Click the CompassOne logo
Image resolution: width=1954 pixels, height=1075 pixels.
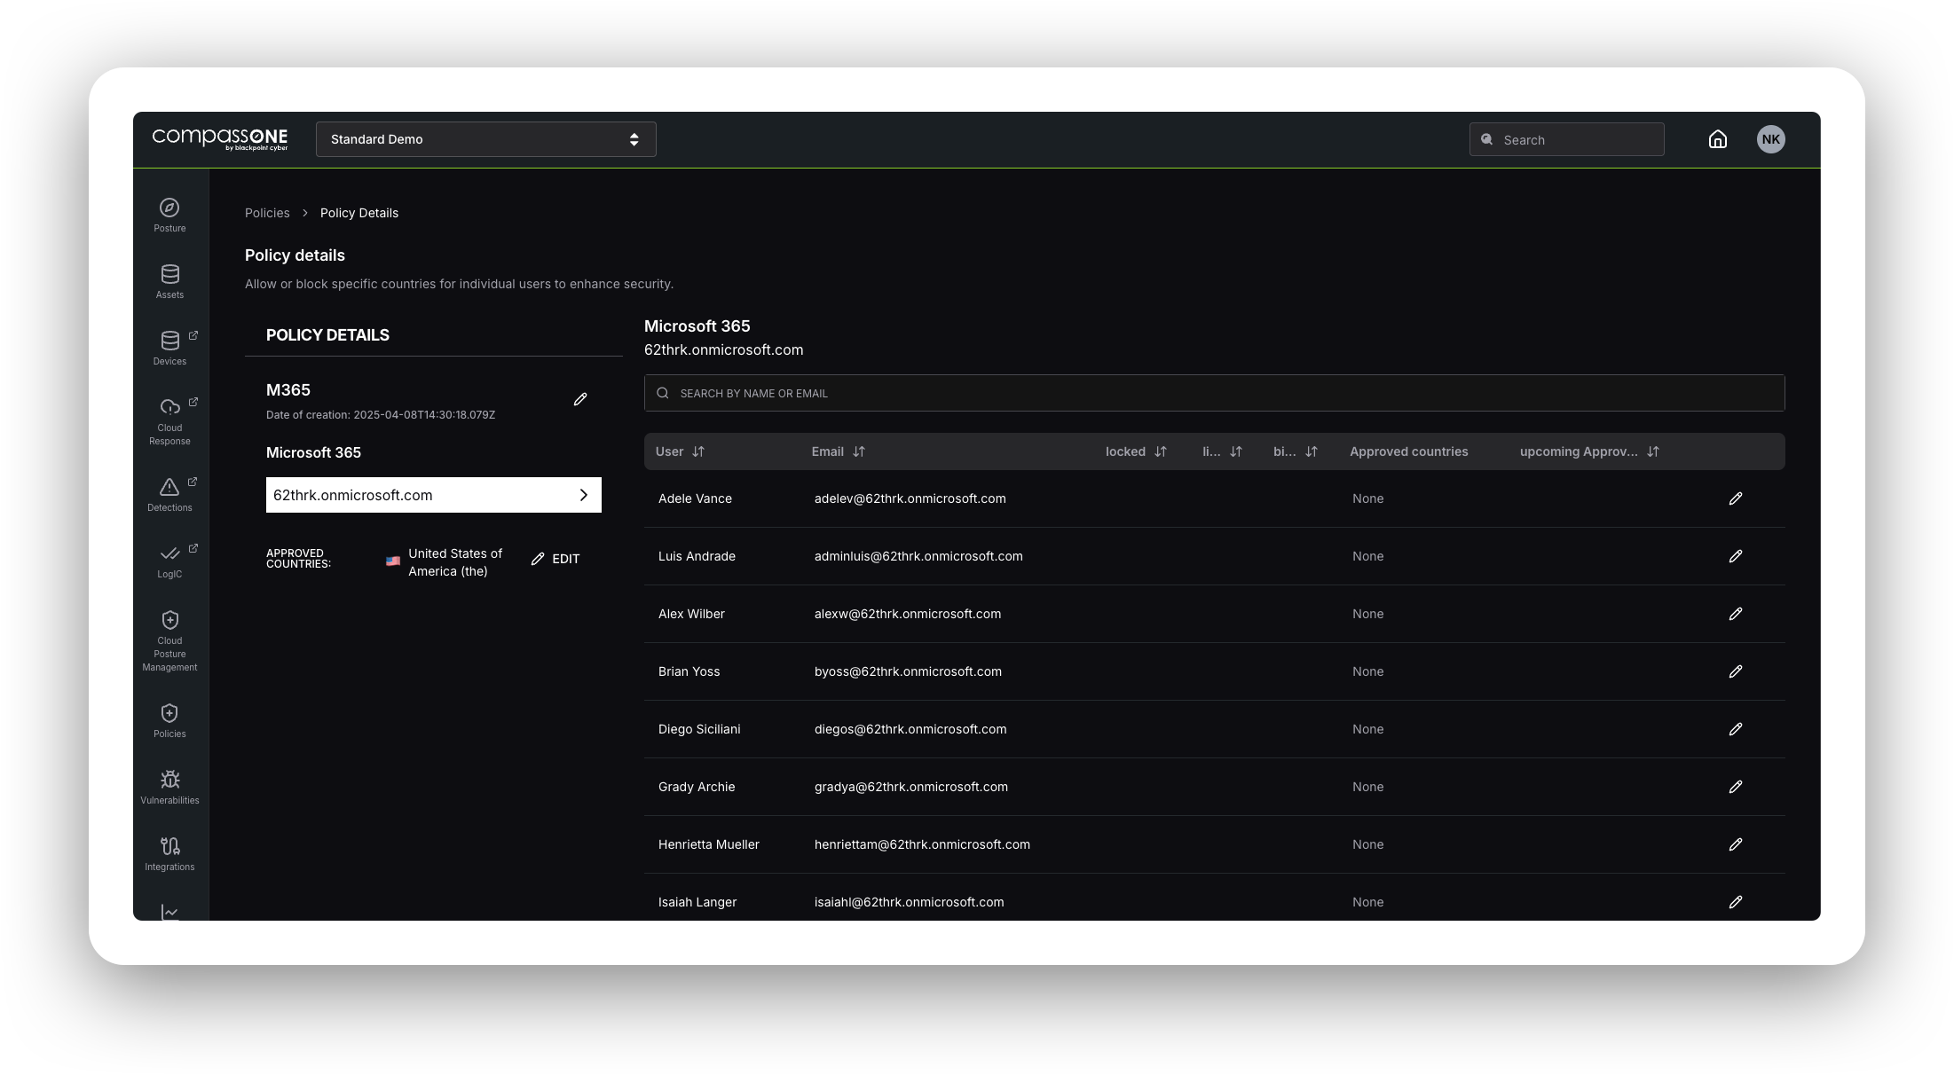pyautogui.click(x=220, y=138)
